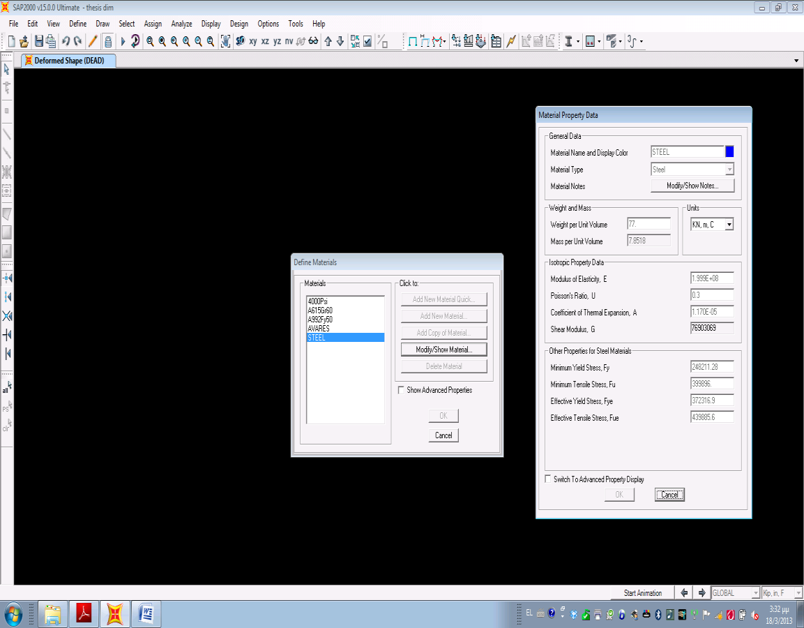Open the Show Forces/Stresses dropdown arrow
The width and height of the screenshot is (804, 628).
pos(444,42)
